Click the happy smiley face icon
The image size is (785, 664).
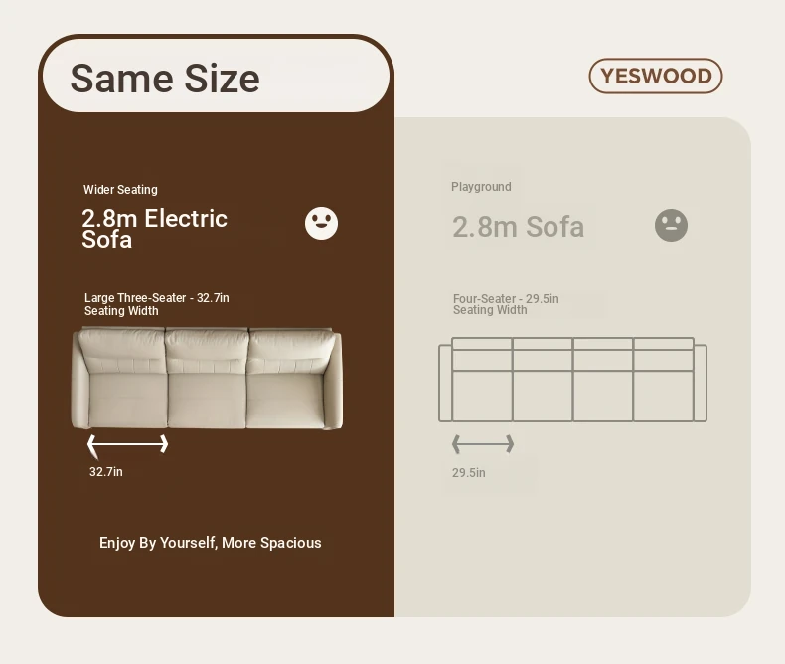321,224
